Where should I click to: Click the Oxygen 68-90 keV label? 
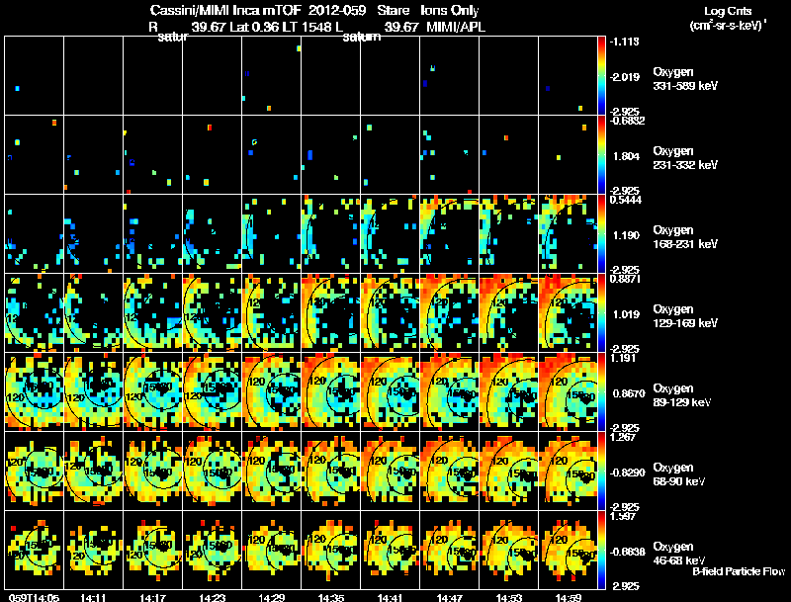tap(679, 474)
